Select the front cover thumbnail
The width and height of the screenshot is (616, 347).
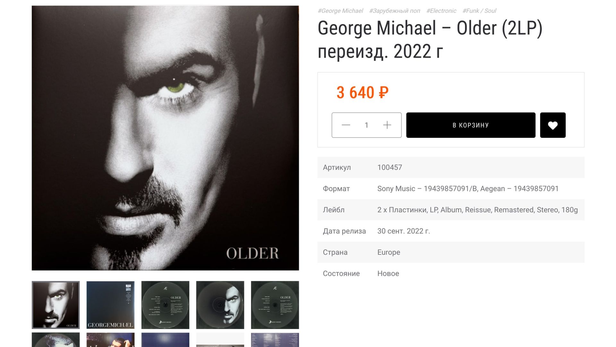pos(56,305)
